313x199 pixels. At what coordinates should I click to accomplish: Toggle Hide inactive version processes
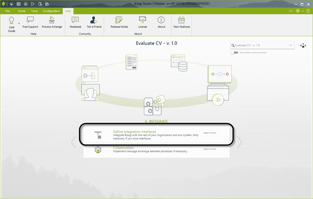point(234,52)
